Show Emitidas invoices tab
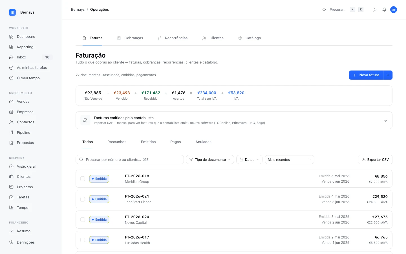The height and width of the screenshot is (254, 406). point(148,142)
